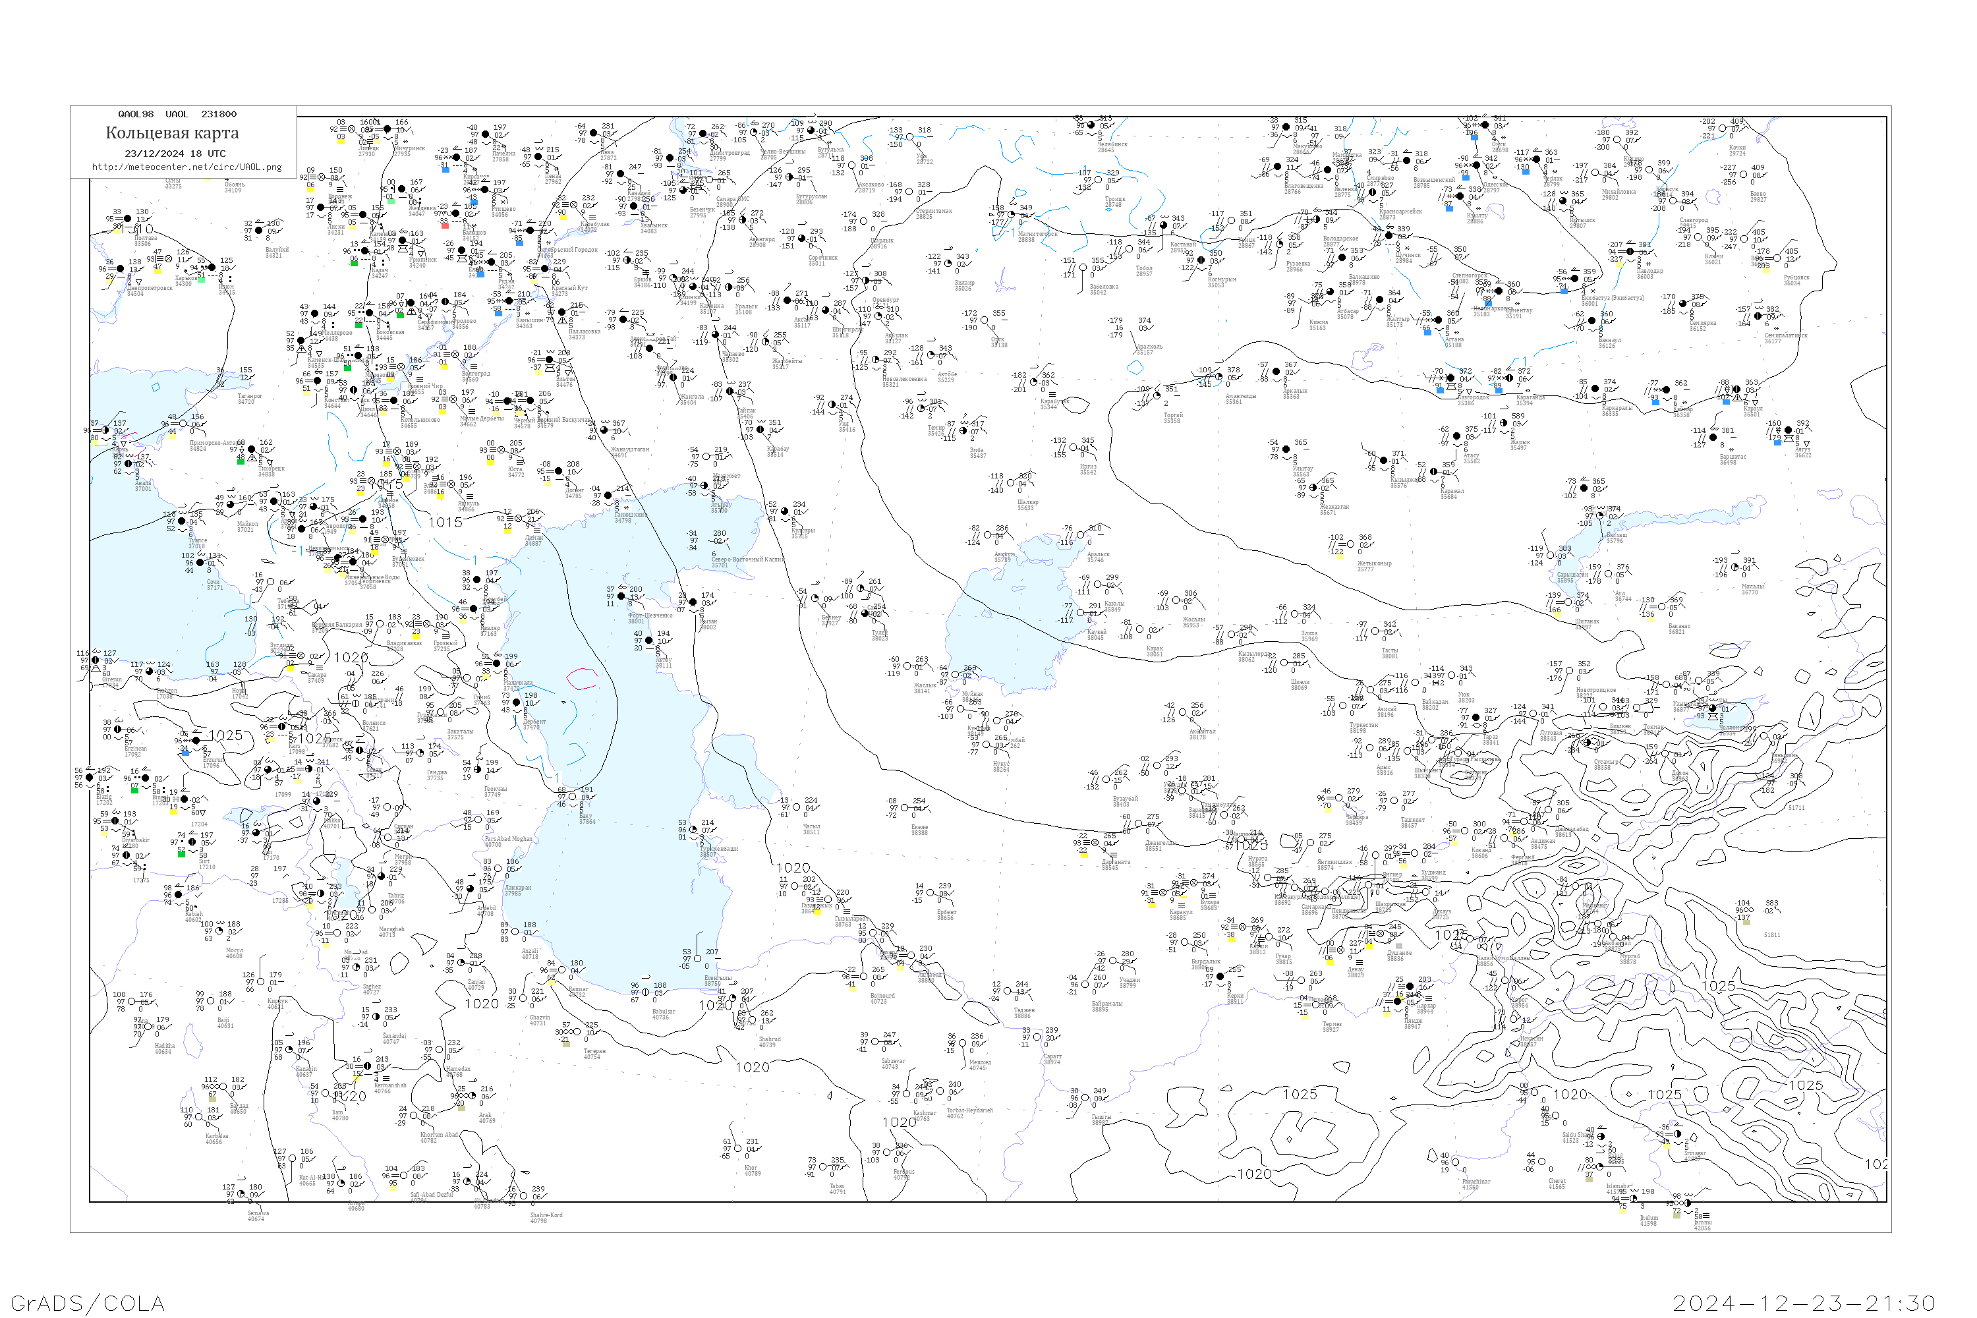The height and width of the screenshot is (1318, 1977).
Task: Click the Нукус station open circle symbol
Action: [x=987, y=745]
